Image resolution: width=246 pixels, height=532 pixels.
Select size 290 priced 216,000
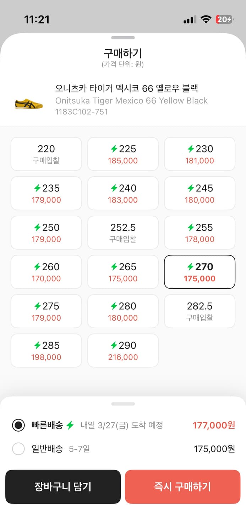123,351
